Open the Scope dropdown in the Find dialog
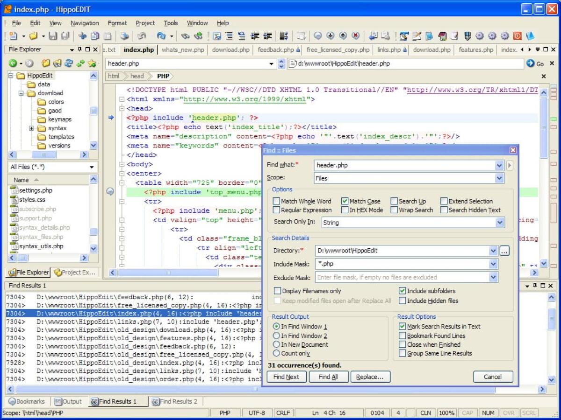The width and height of the screenshot is (561, 420). [499, 178]
